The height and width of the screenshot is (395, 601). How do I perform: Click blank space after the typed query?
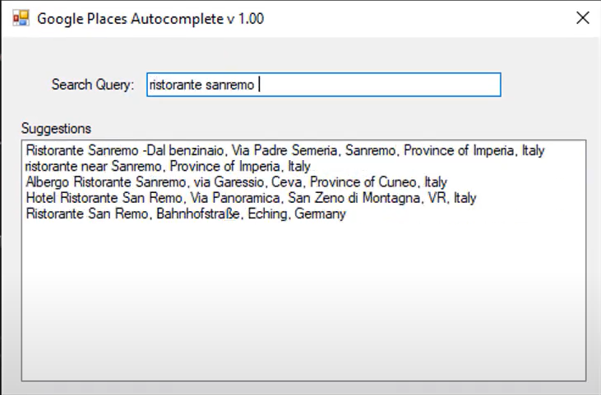380,85
